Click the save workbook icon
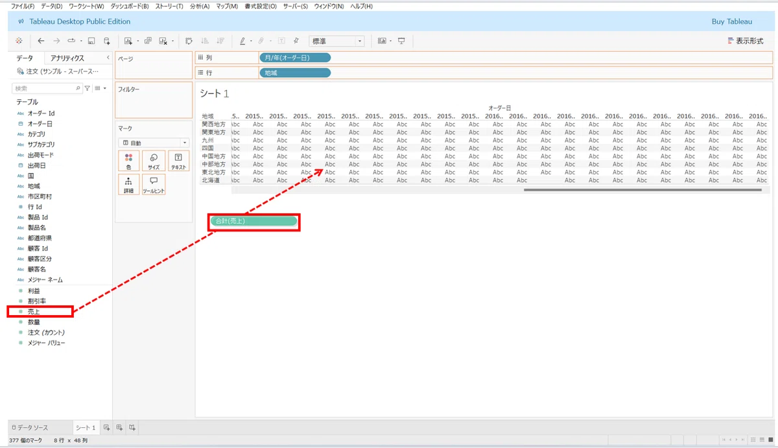The height and width of the screenshot is (448, 778). [91, 41]
